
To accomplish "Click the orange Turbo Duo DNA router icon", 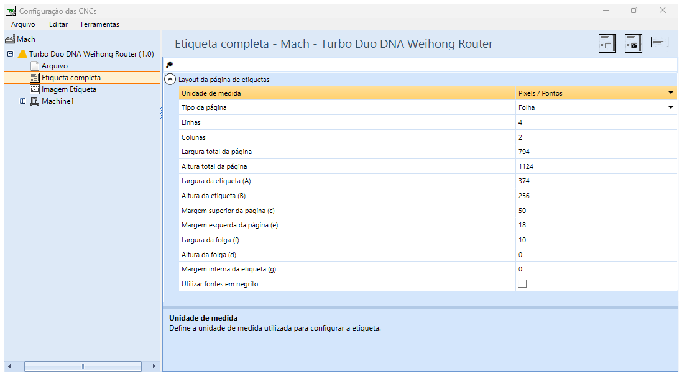I will (22, 54).
